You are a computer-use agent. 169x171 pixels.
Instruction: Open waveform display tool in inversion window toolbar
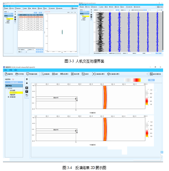click(62, 74)
